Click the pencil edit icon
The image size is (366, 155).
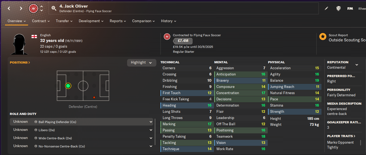(326, 8)
